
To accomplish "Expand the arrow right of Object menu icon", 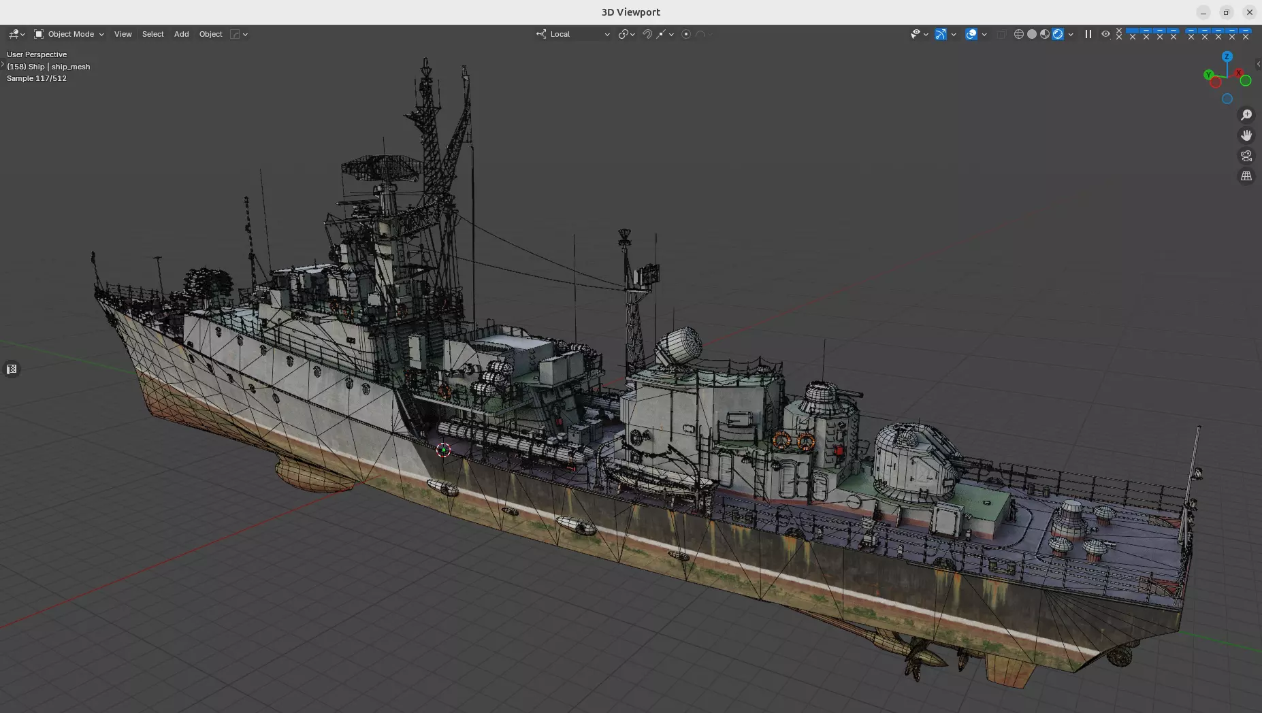I will pos(245,34).
